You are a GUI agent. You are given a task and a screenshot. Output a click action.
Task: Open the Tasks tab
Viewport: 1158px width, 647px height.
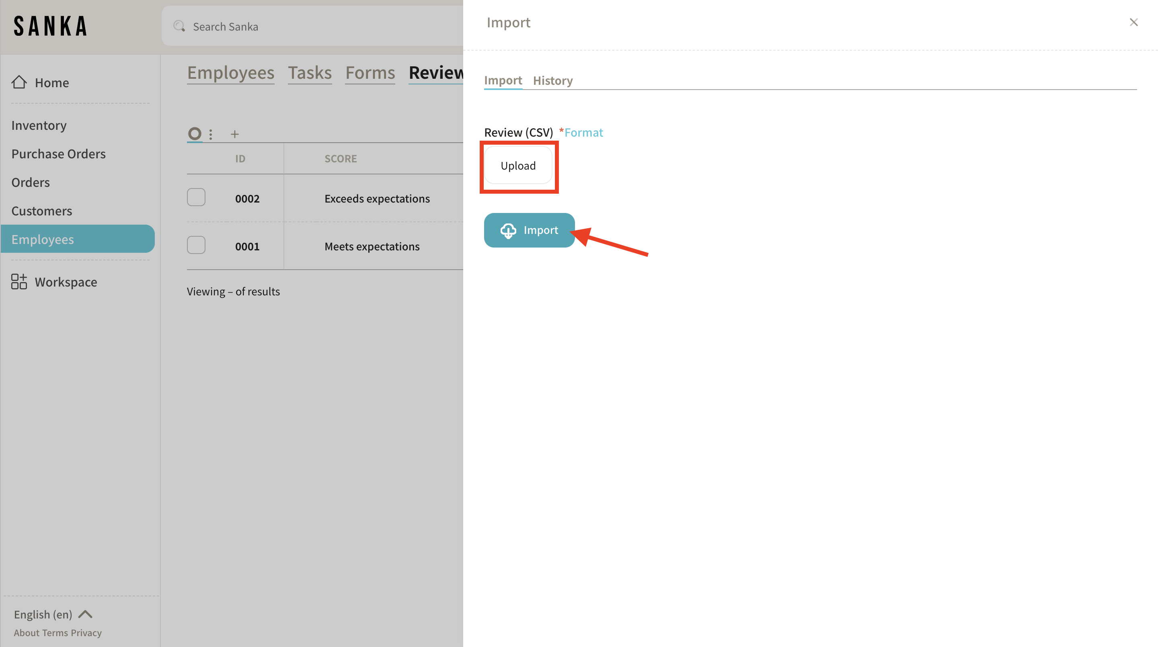point(309,73)
